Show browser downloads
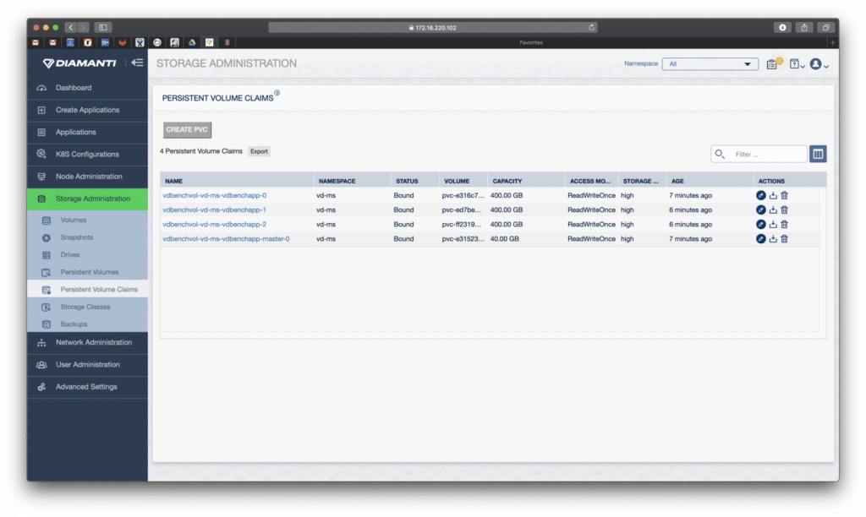 click(782, 28)
